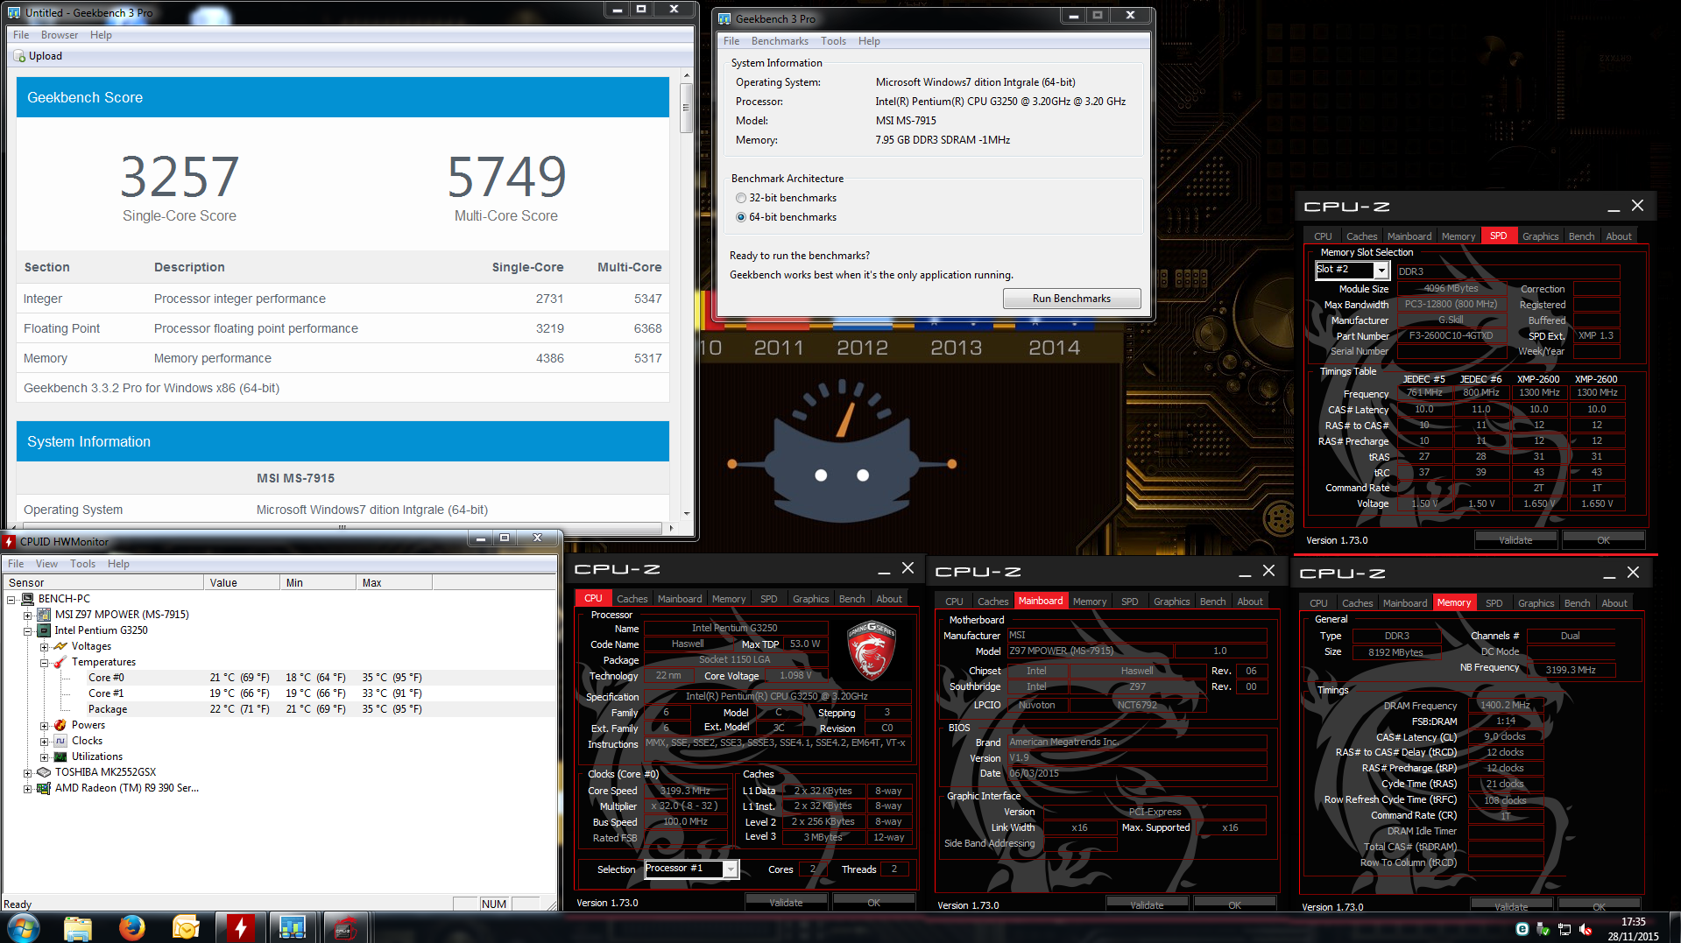Image resolution: width=1681 pixels, height=943 pixels.
Task: Open Windows Explorer from the taskbar
Action: click(x=78, y=927)
